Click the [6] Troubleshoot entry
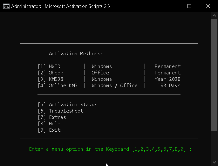The height and width of the screenshot is (166, 218). [61, 111]
